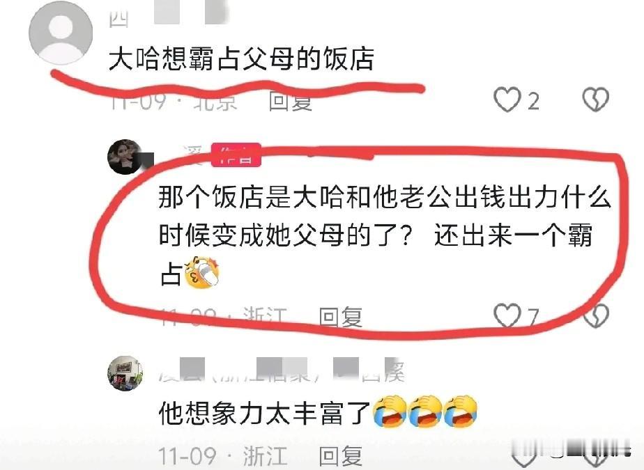Tap the third commenter's blurred username
The height and width of the screenshot is (470, 644).
click(282, 370)
